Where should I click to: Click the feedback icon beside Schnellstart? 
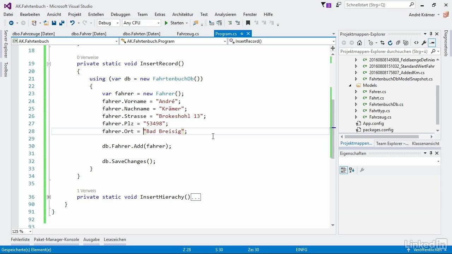[338, 5]
